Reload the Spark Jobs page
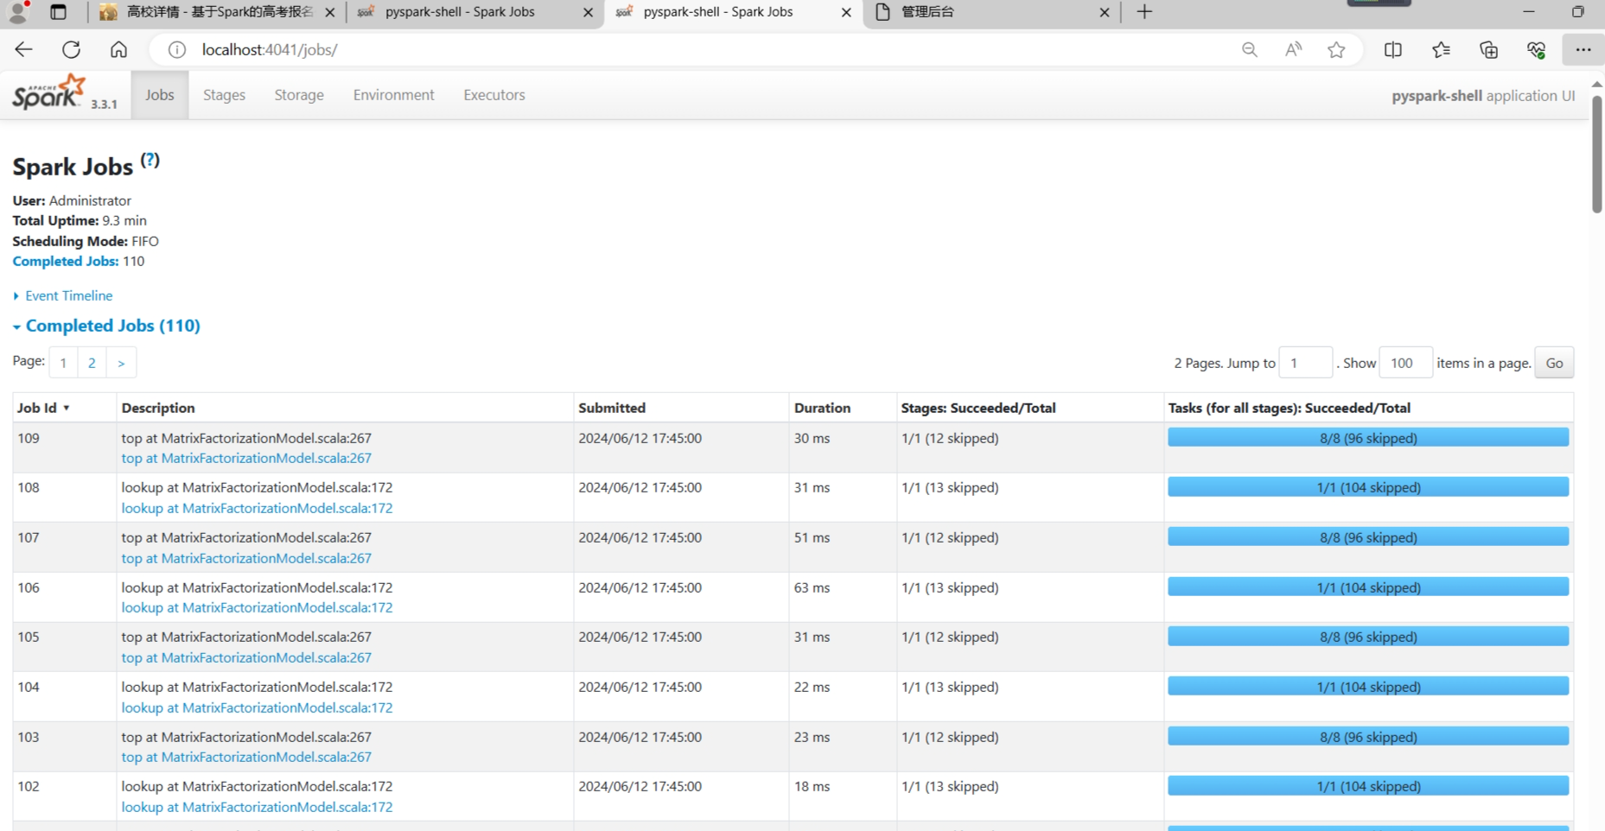This screenshot has width=1605, height=831. click(71, 49)
